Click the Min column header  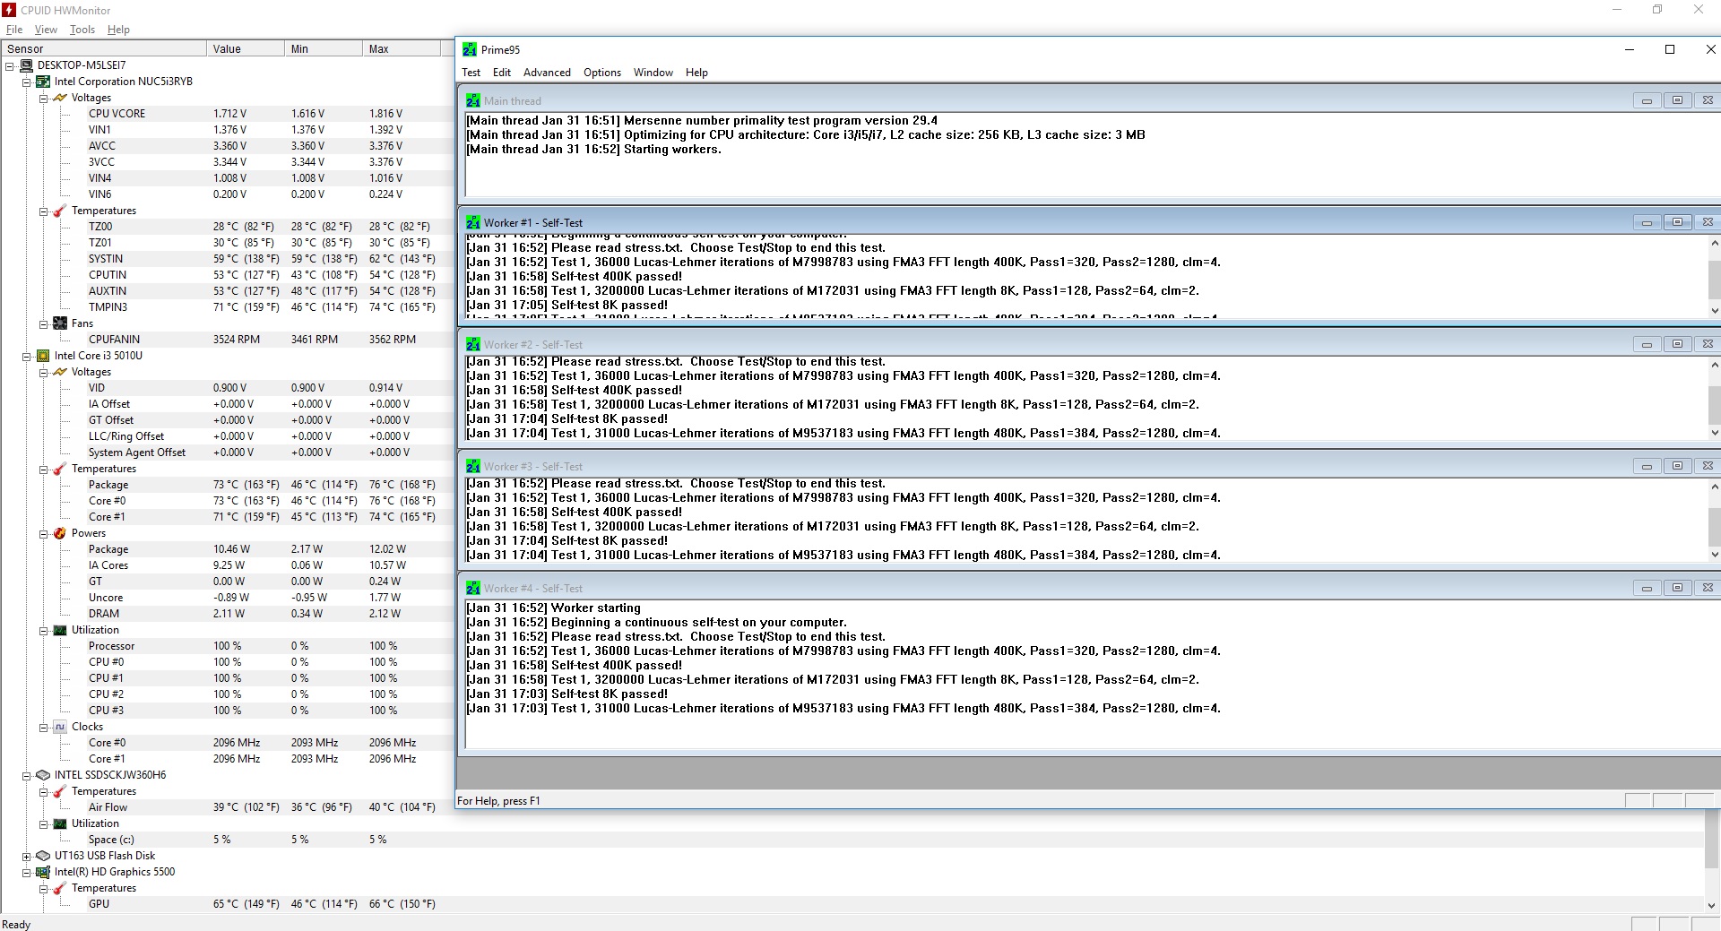coord(324,48)
